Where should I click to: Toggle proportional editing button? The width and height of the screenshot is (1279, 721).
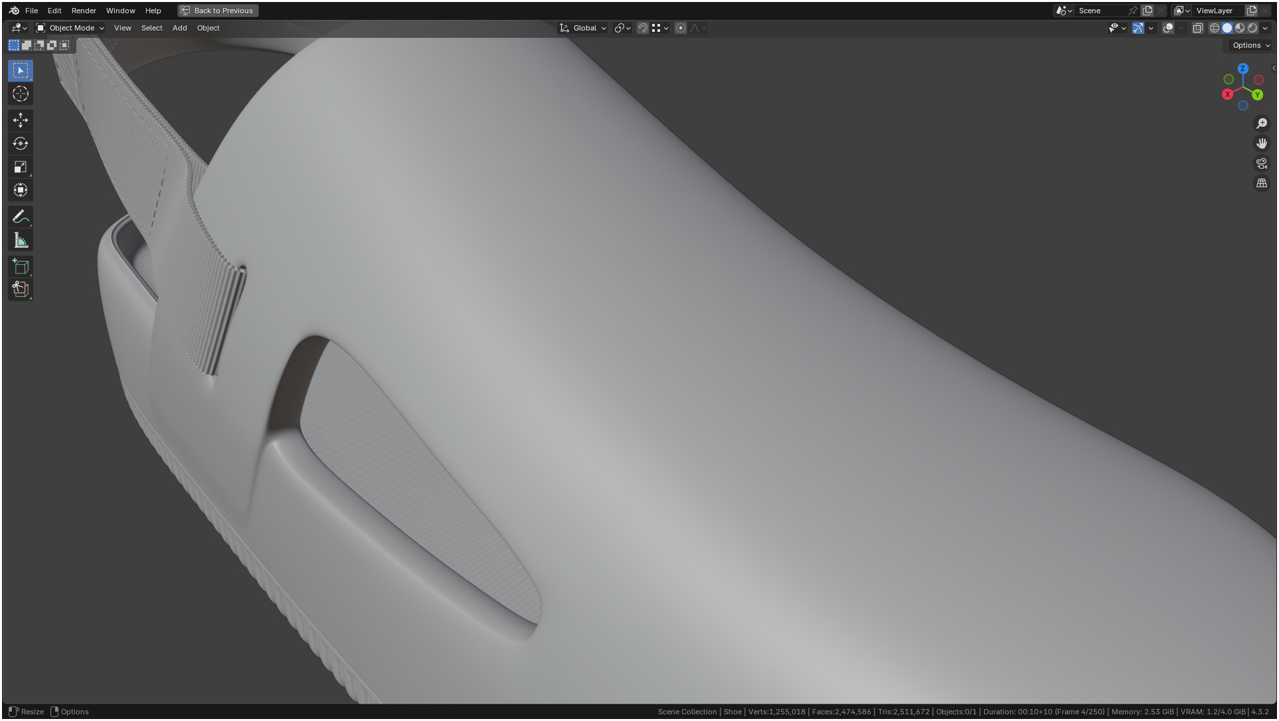680,28
